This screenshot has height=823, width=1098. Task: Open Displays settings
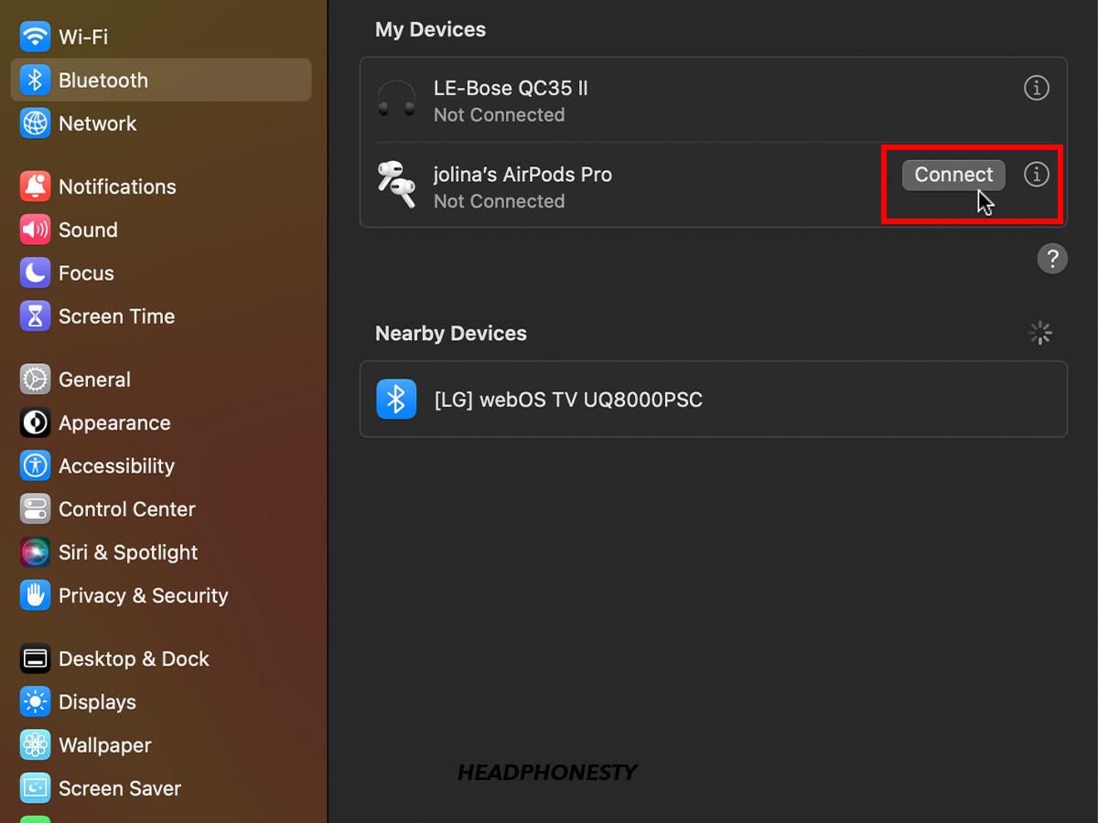click(97, 702)
